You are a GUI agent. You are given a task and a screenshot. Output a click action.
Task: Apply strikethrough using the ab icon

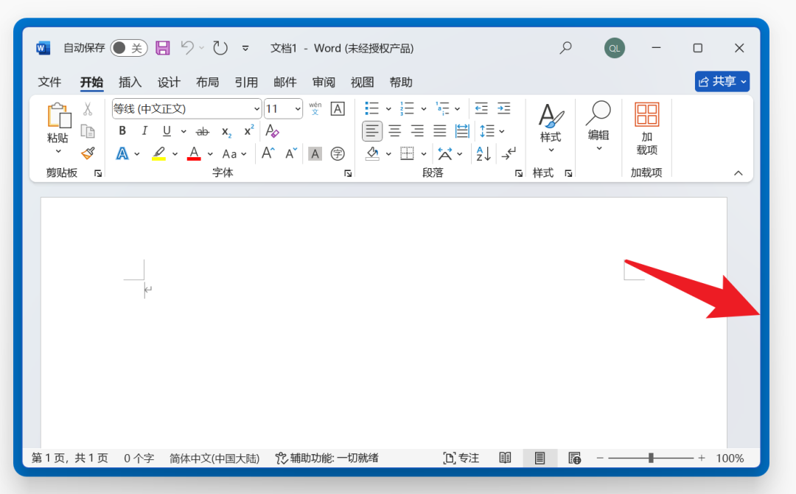202,131
